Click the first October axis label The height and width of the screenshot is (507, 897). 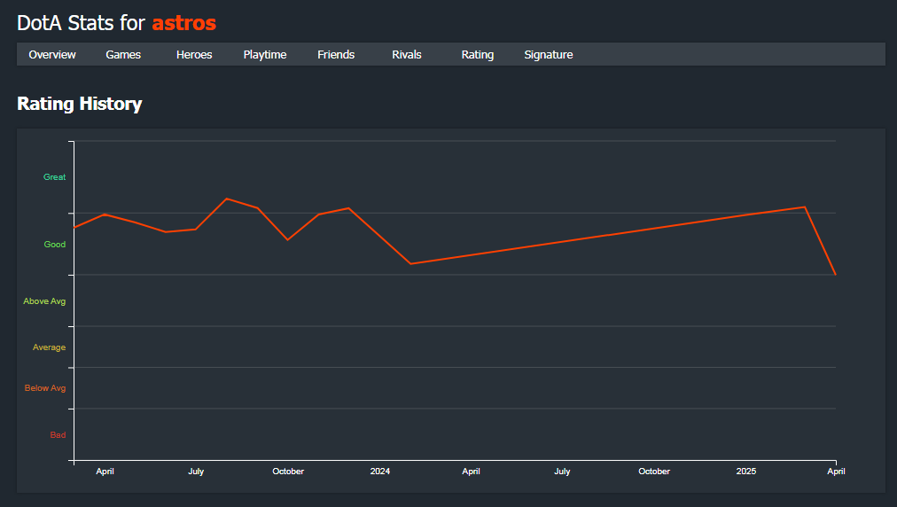tap(288, 471)
